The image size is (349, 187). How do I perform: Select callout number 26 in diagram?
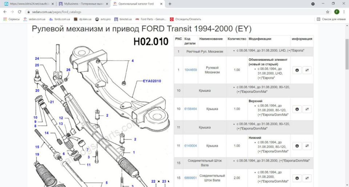click(x=68, y=70)
